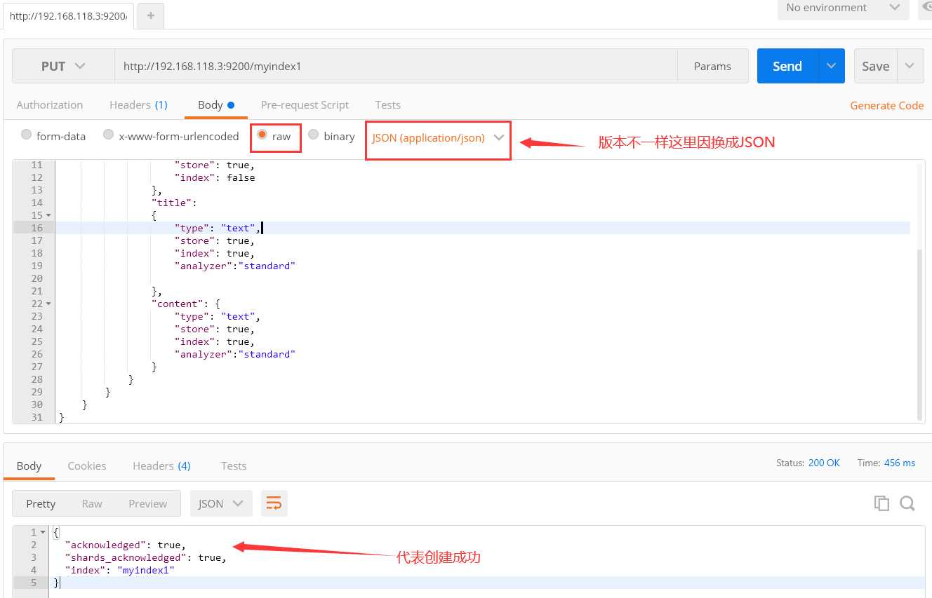Click "analyzer":"standard" on line 26
The image size is (932, 598).
235,354
